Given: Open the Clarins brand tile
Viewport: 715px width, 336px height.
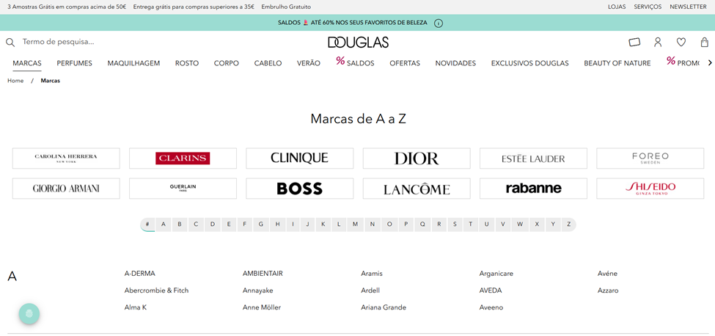Looking at the screenshot, I should point(183,158).
